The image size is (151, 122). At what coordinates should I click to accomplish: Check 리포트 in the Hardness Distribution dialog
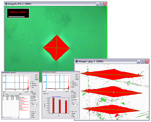click(71, 117)
